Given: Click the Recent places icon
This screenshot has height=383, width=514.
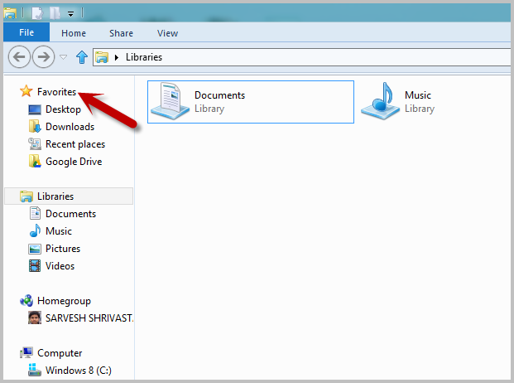Looking at the screenshot, I should (x=35, y=143).
